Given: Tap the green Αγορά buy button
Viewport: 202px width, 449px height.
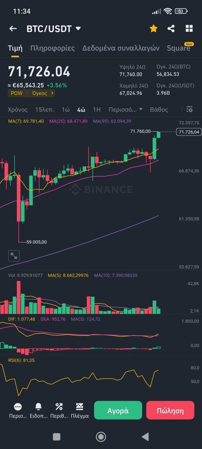Looking at the screenshot, I should pyautogui.click(x=118, y=410).
